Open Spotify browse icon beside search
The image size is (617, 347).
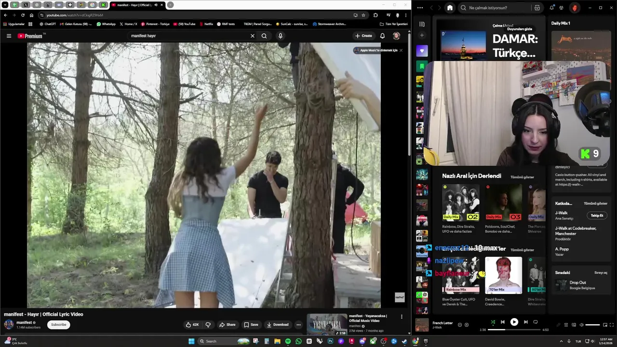click(x=537, y=8)
